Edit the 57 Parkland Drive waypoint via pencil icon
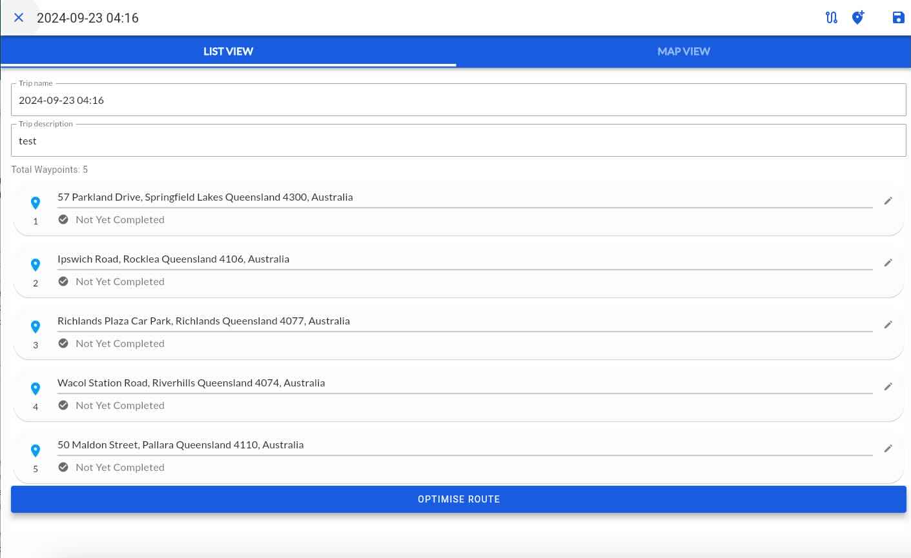The height and width of the screenshot is (558, 911). coord(888,201)
